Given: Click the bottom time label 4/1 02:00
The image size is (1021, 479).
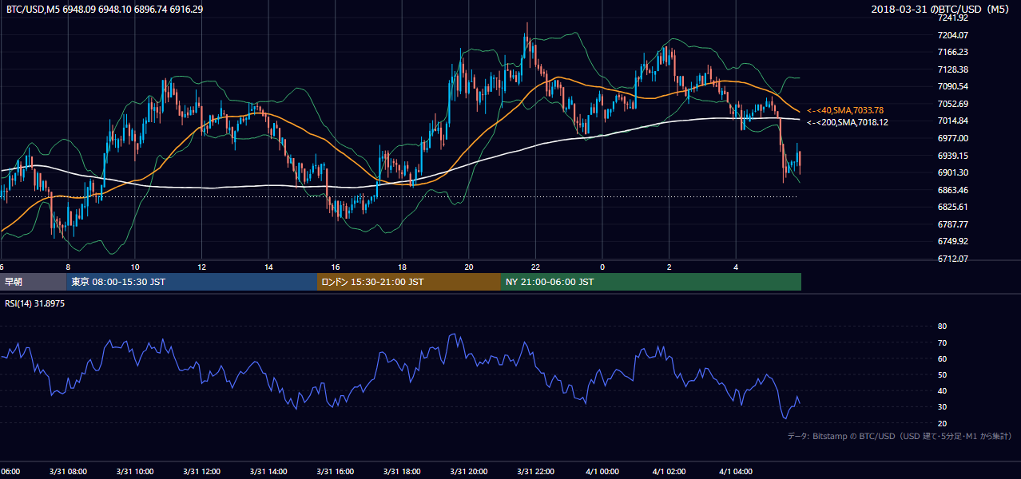Looking at the screenshot, I should pyautogui.click(x=669, y=472).
